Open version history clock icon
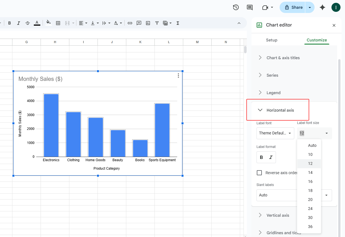The image size is (345, 237). [236, 7]
